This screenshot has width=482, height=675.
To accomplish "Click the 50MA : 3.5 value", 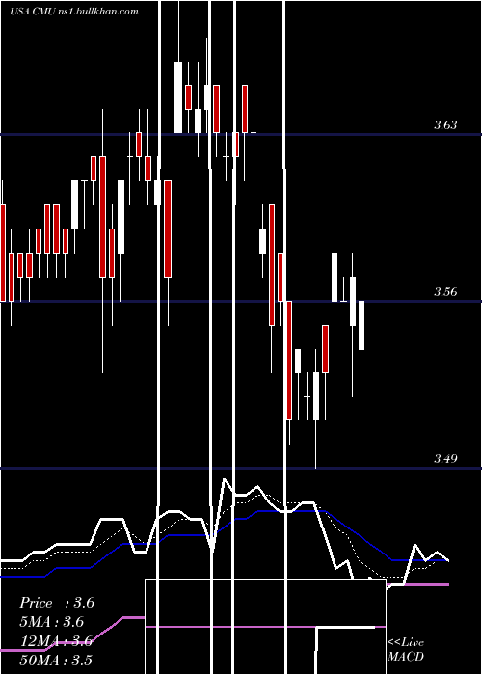I will coord(56,660).
